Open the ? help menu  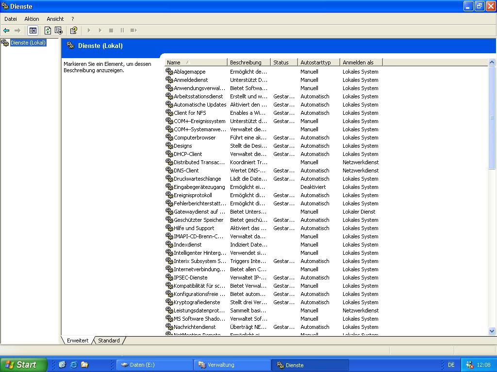[x=73, y=19]
